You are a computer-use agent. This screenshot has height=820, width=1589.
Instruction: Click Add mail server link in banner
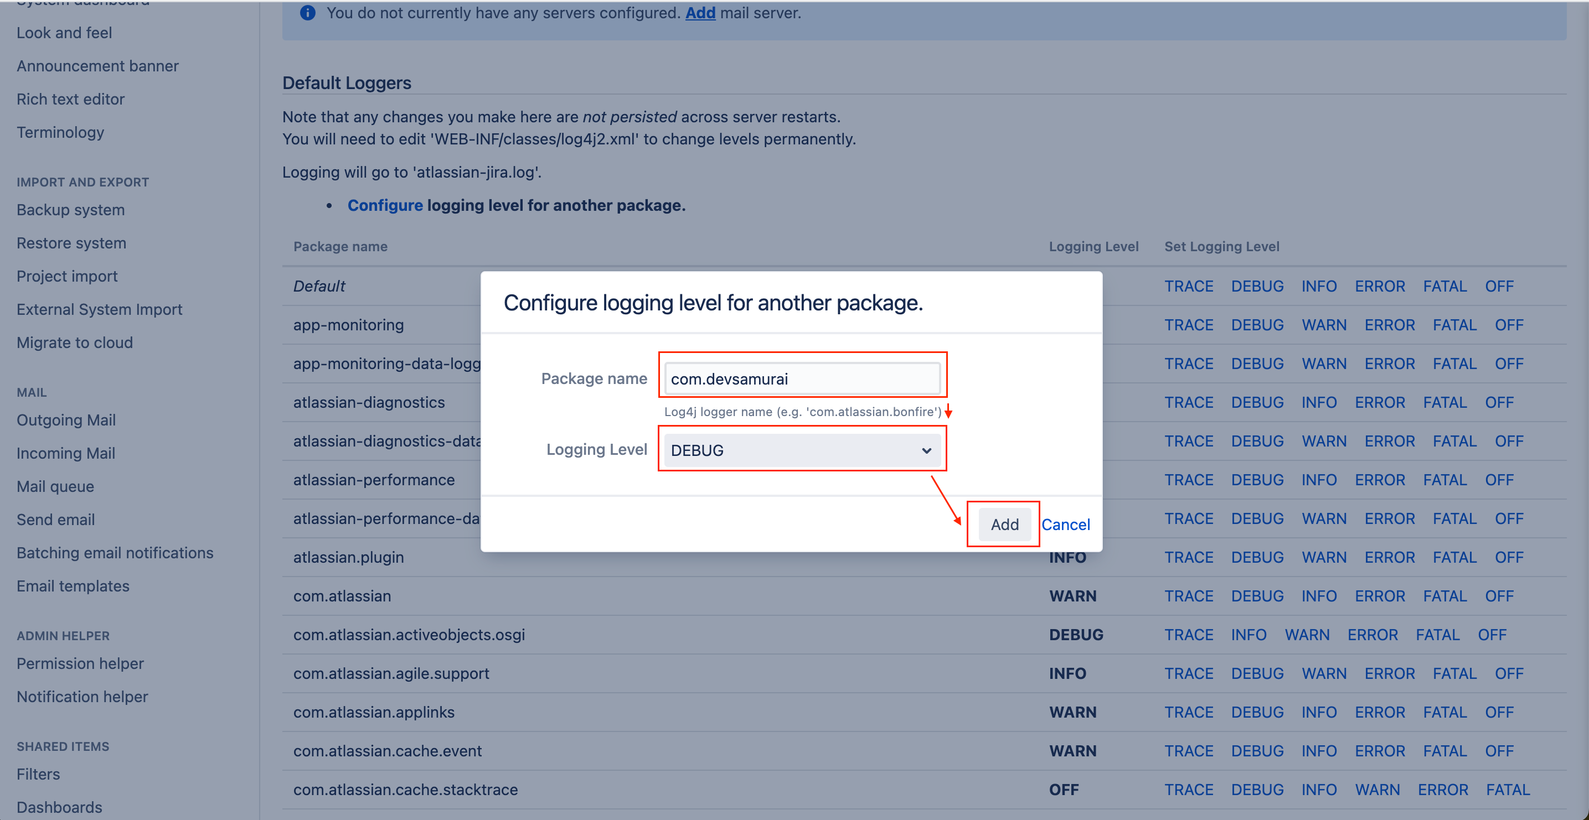700,13
